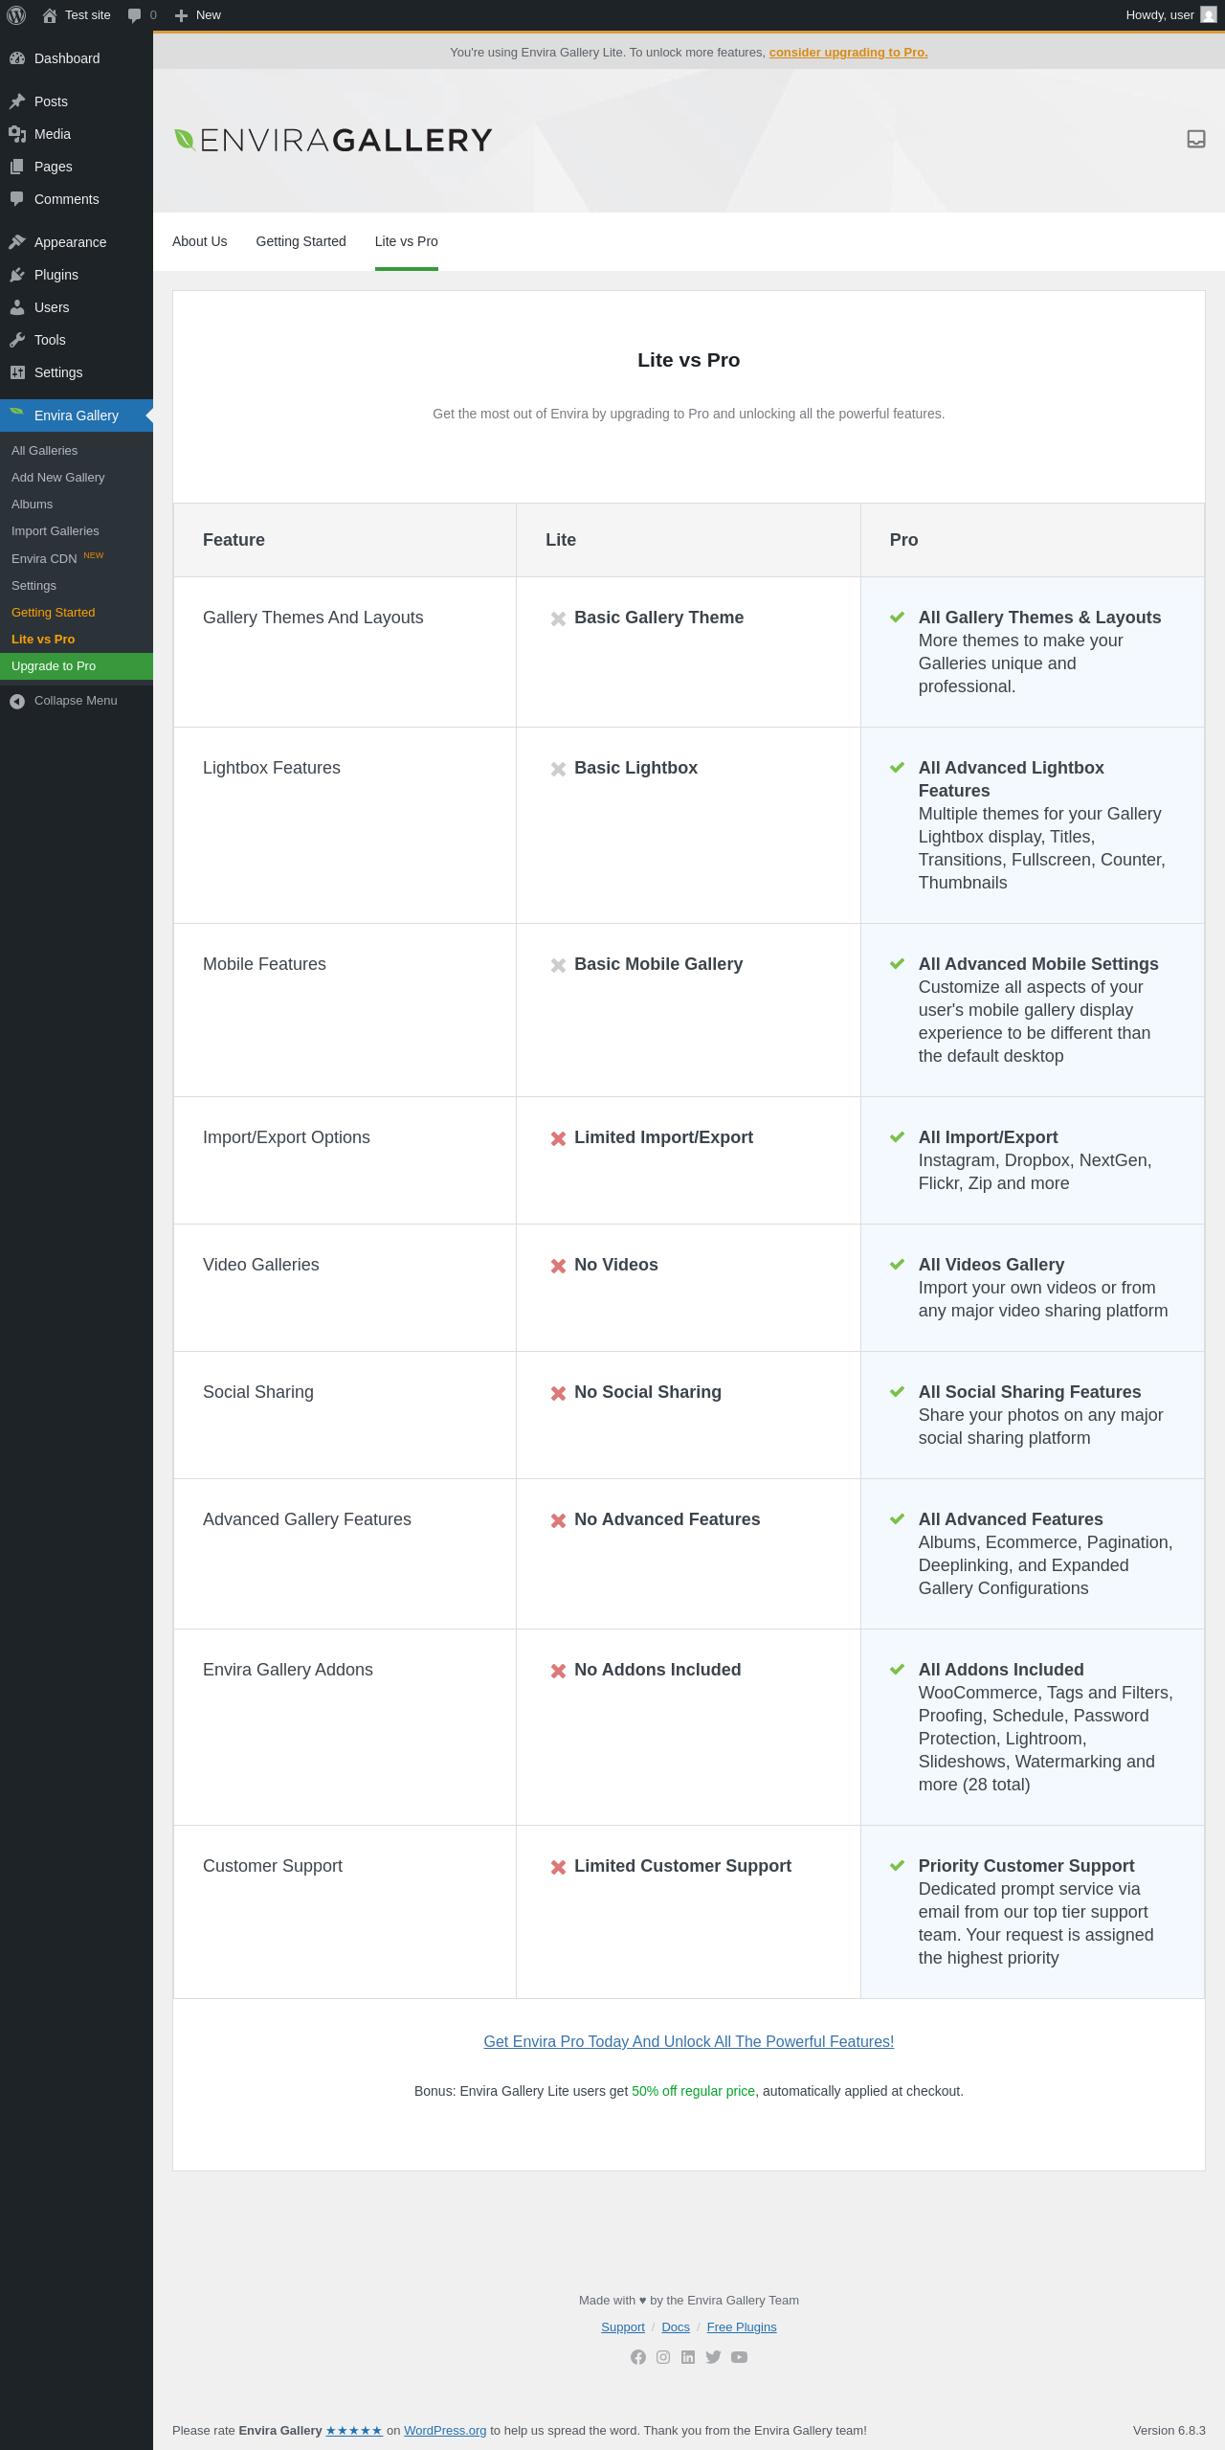Open the LinkedIn footer icon
The height and width of the screenshot is (2450, 1225).
(x=688, y=2357)
